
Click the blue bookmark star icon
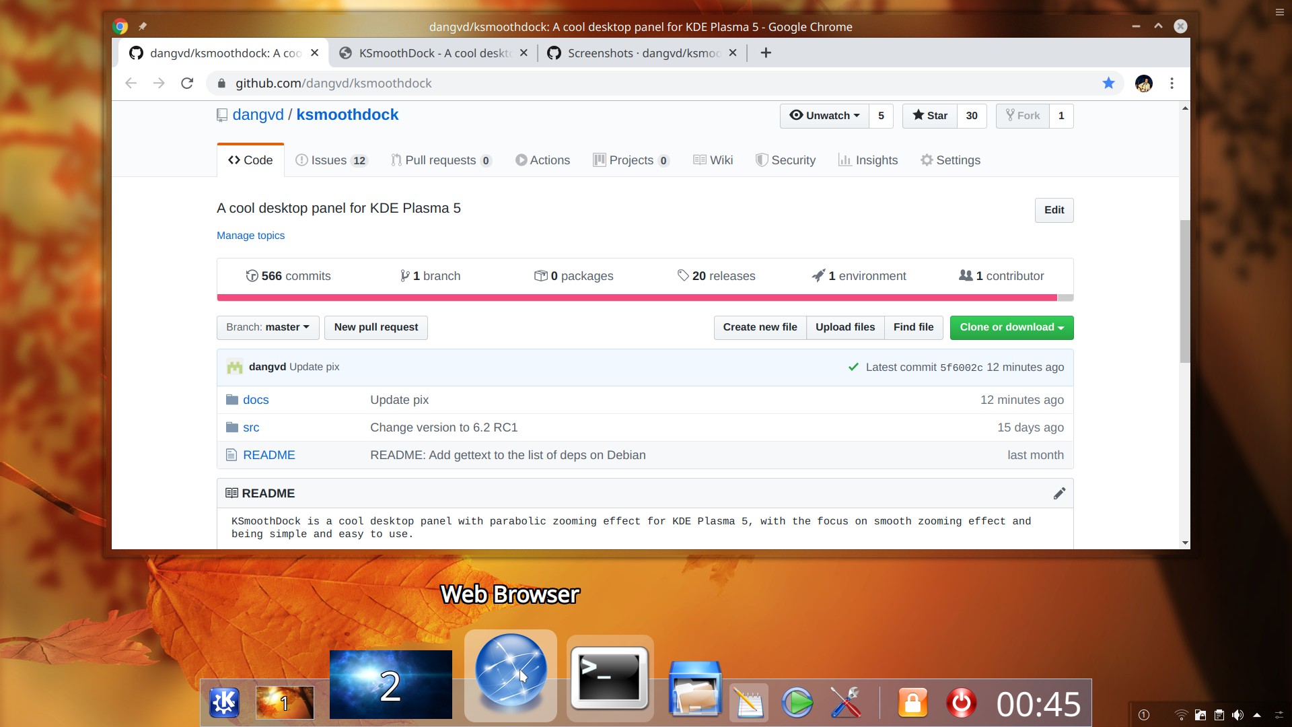[x=1108, y=83]
